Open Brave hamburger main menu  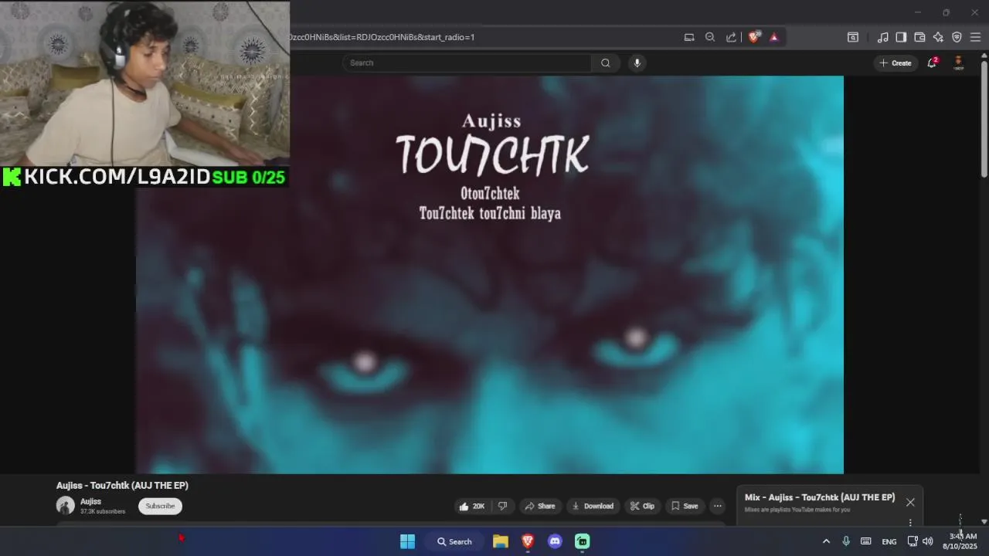click(x=975, y=36)
